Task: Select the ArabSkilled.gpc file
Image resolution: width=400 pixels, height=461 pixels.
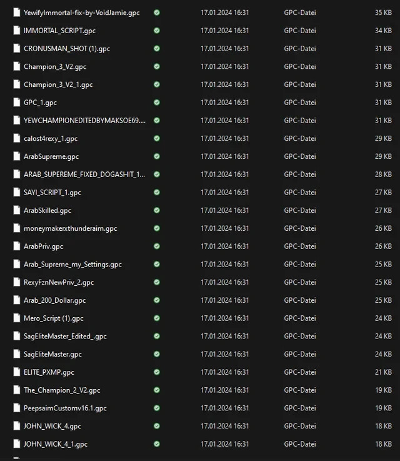Action: click(x=47, y=211)
